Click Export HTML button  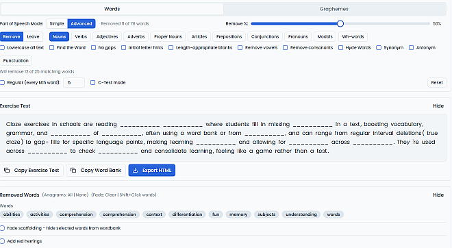coord(152,171)
